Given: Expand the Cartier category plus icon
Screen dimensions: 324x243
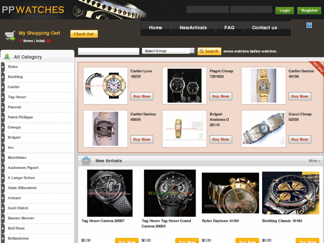Looking at the screenshot, I should 3,87.
